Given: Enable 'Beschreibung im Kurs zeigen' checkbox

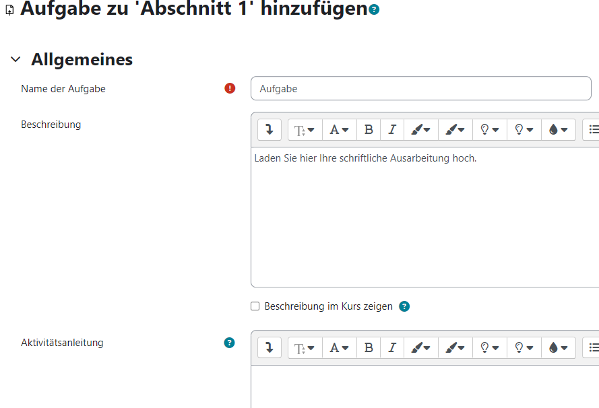Looking at the screenshot, I should click(255, 306).
